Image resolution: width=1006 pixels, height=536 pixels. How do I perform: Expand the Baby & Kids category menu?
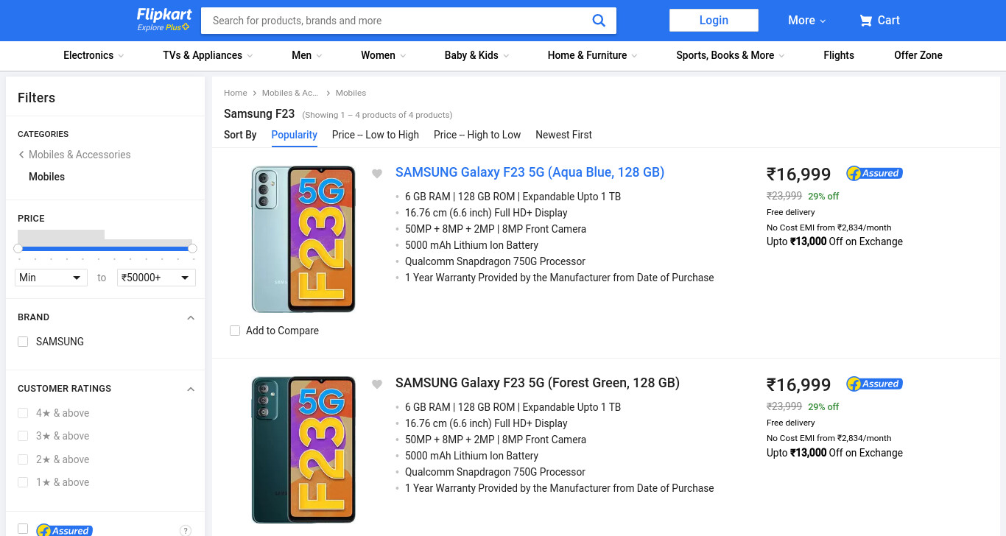coord(476,55)
